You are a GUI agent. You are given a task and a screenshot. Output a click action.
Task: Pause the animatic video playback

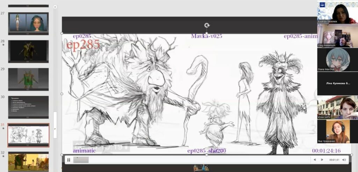(69, 160)
